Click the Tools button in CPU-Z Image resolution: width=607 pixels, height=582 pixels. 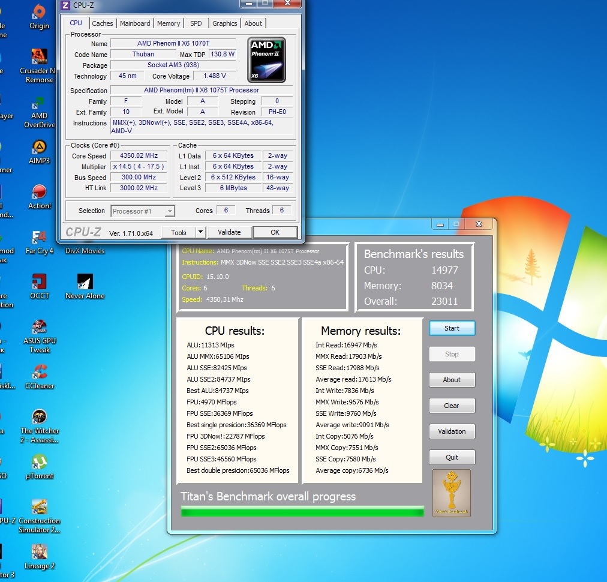click(x=179, y=232)
